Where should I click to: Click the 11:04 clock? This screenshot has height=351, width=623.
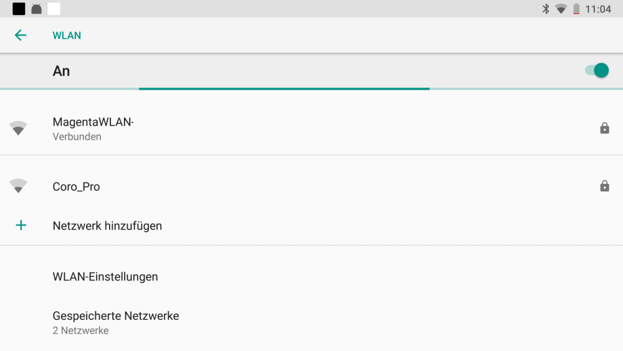click(x=598, y=9)
